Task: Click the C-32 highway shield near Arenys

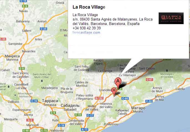Action: coord(149,101)
